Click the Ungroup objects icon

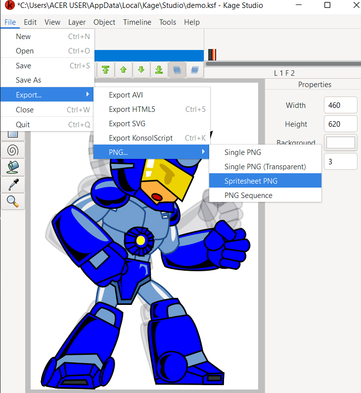(x=195, y=70)
